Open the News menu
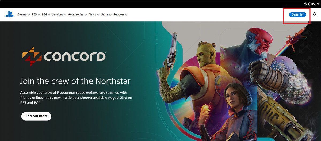The height and width of the screenshot is (141, 321). 92,14
